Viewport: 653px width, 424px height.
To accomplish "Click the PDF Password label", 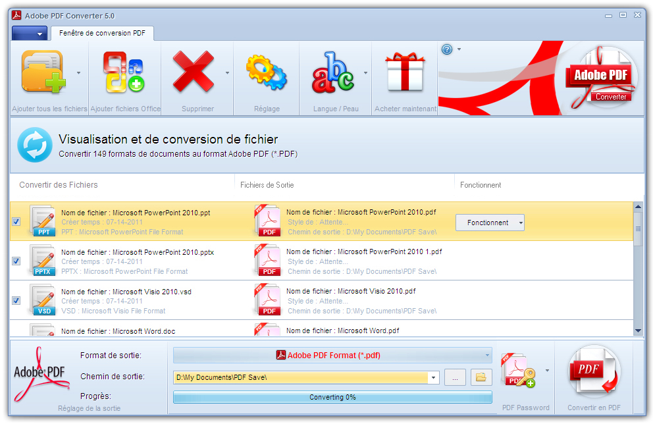I will pyautogui.click(x=526, y=408).
